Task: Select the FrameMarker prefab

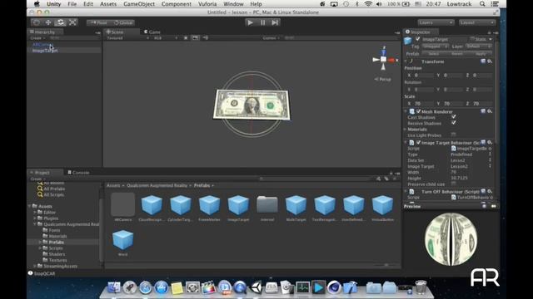Action: (x=209, y=208)
